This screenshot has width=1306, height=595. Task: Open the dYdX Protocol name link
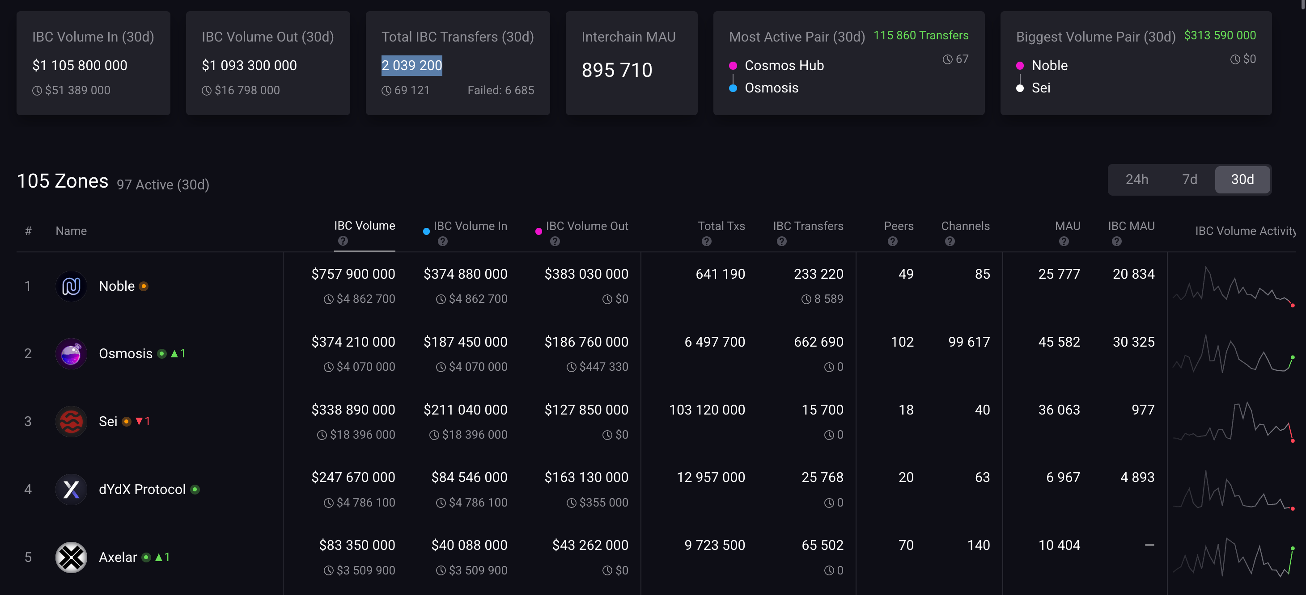pyautogui.click(x=142, y=489)
